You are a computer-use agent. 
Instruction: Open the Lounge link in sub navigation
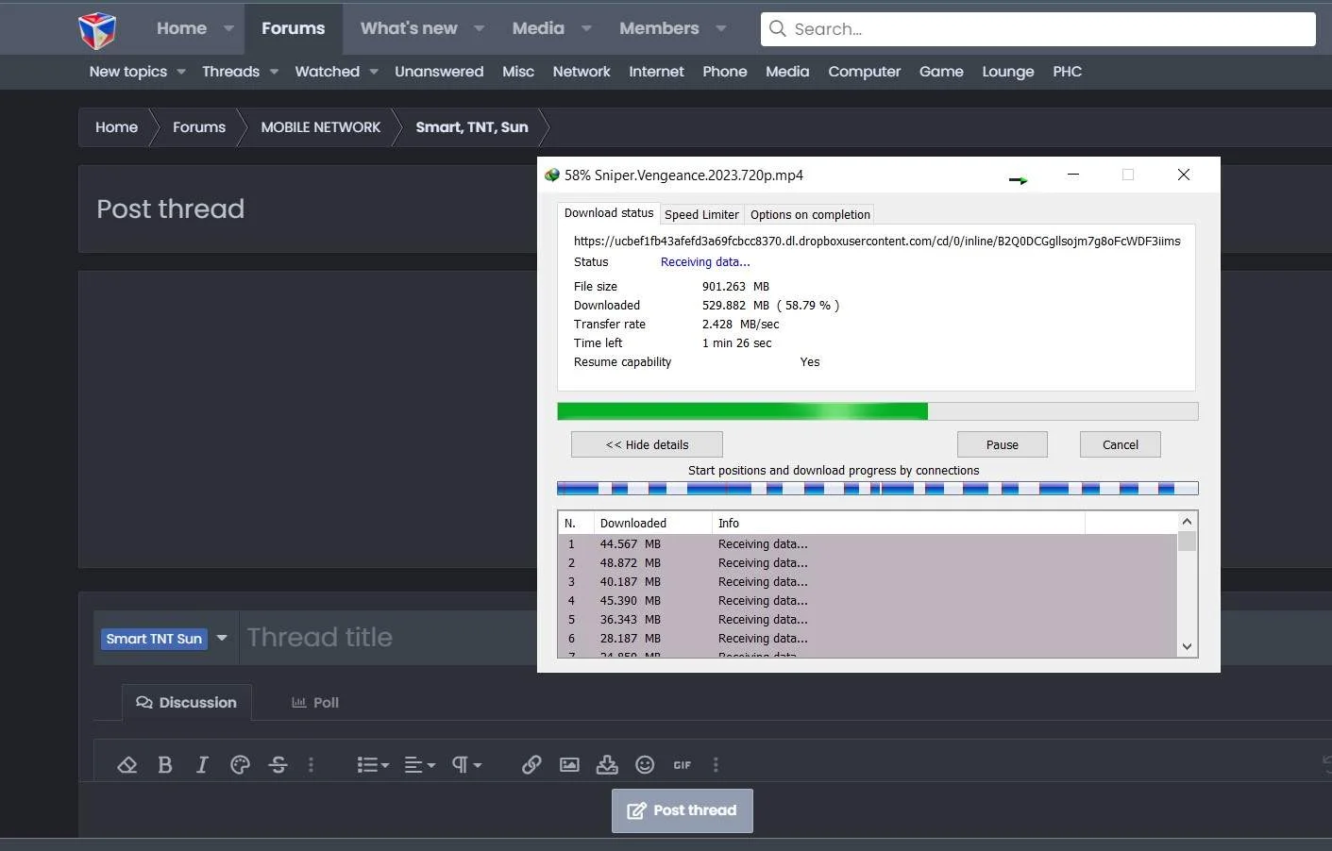click(x=1008, y=72)
